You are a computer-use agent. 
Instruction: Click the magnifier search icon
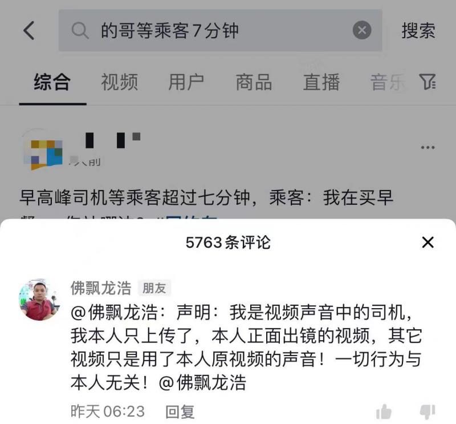(80, 30)
